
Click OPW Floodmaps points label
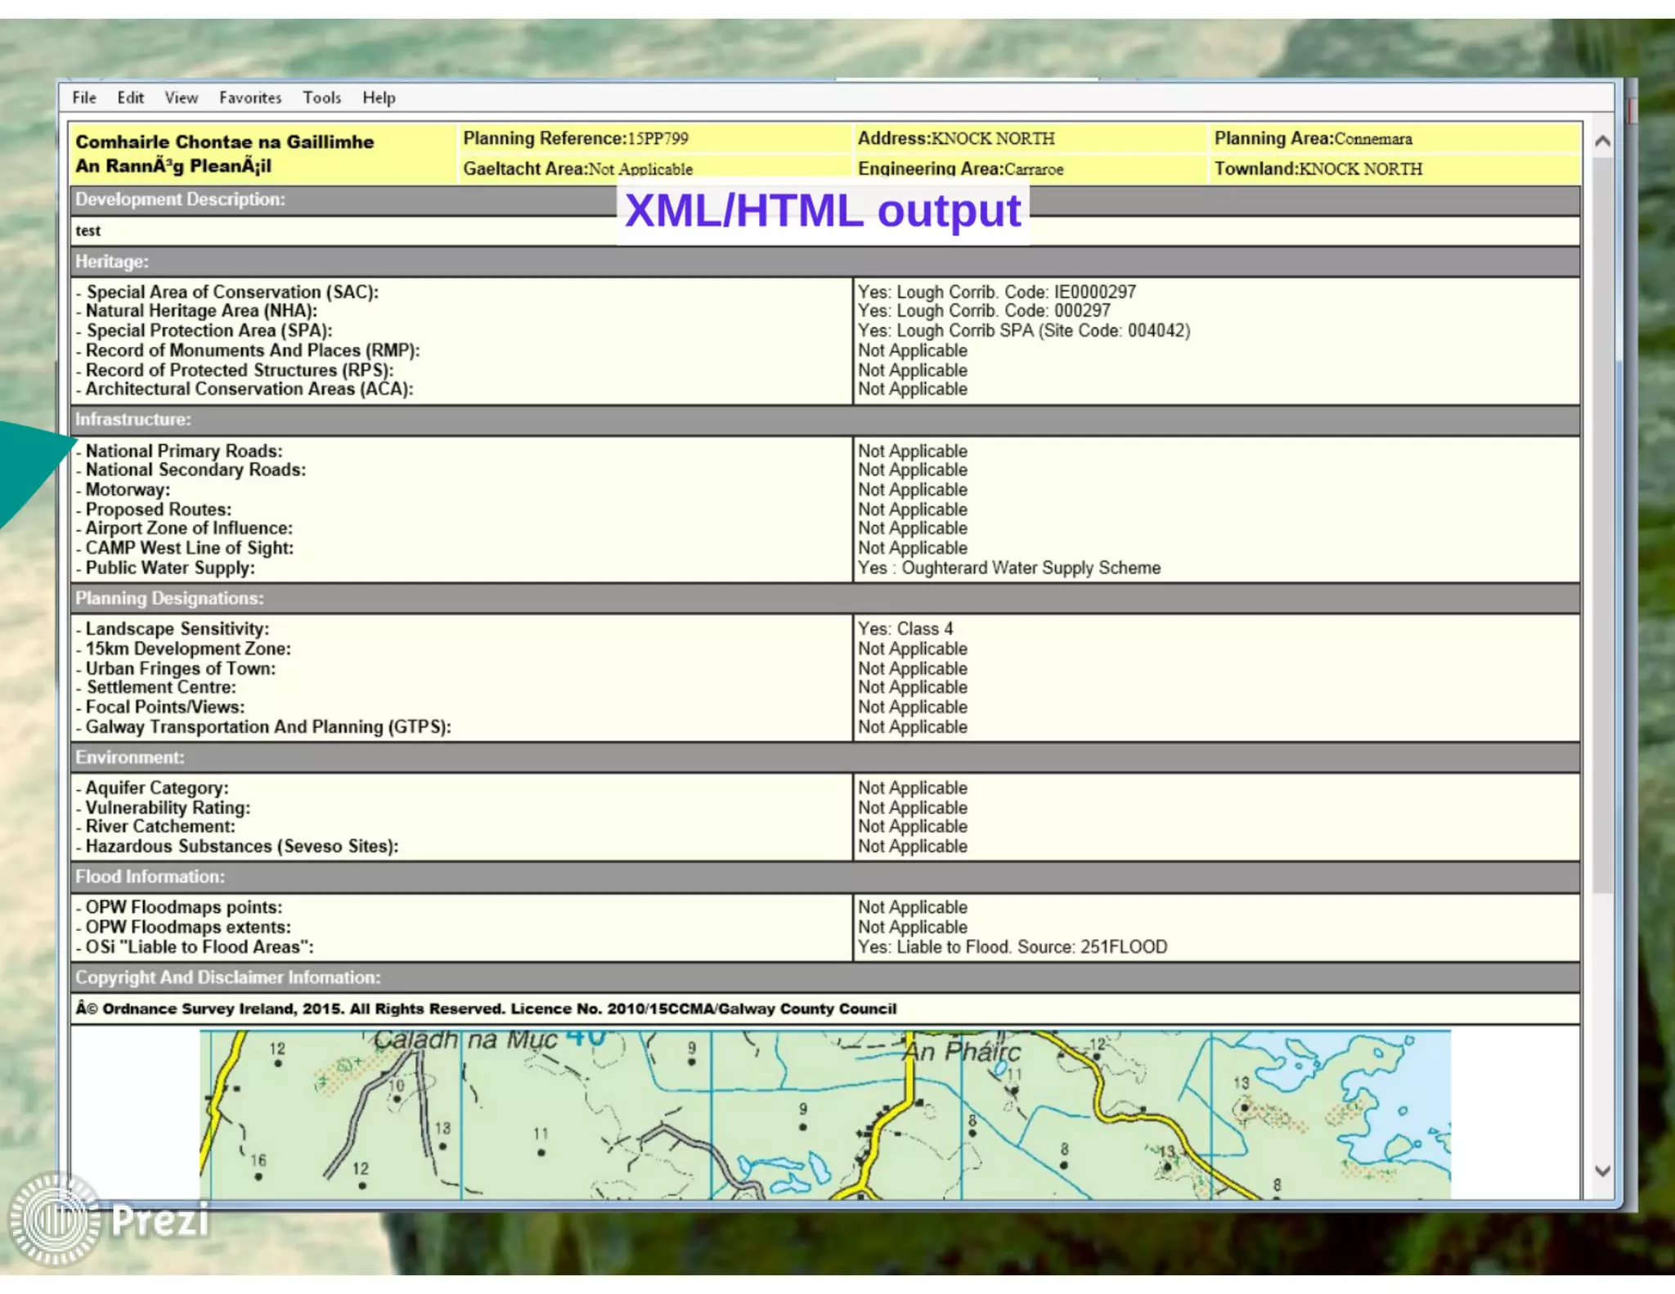[184, 907]
